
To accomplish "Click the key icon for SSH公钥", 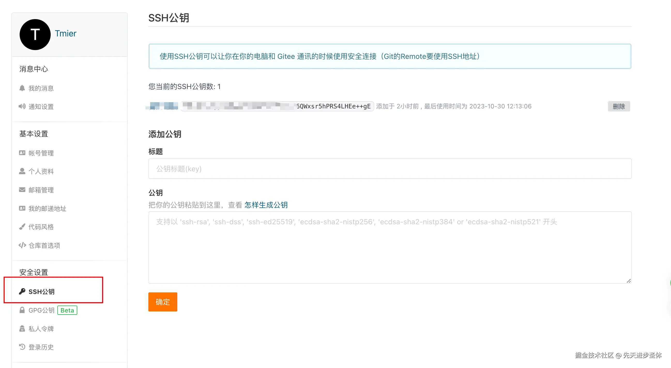I will click(x=22, y=292).
